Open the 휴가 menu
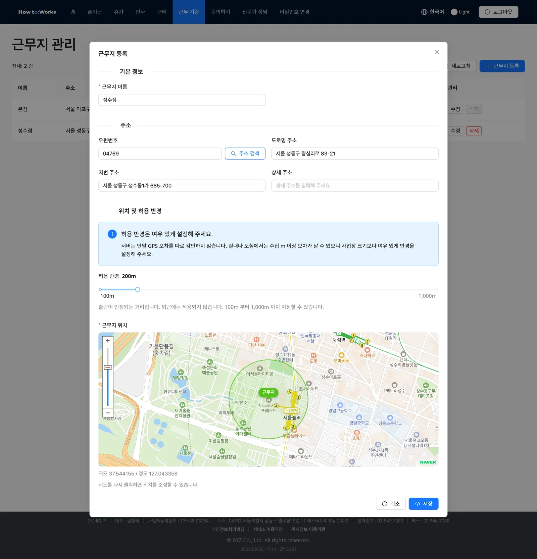This screenshot has width=537, height=559. [119, 12]
